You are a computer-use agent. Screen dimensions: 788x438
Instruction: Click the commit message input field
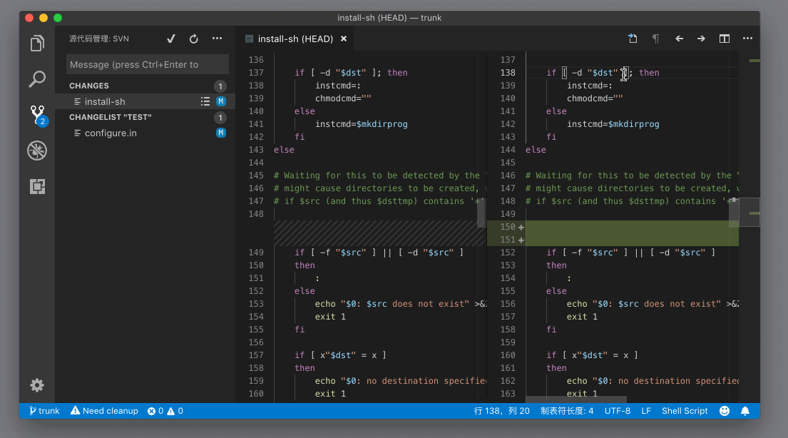pos(148,64)
